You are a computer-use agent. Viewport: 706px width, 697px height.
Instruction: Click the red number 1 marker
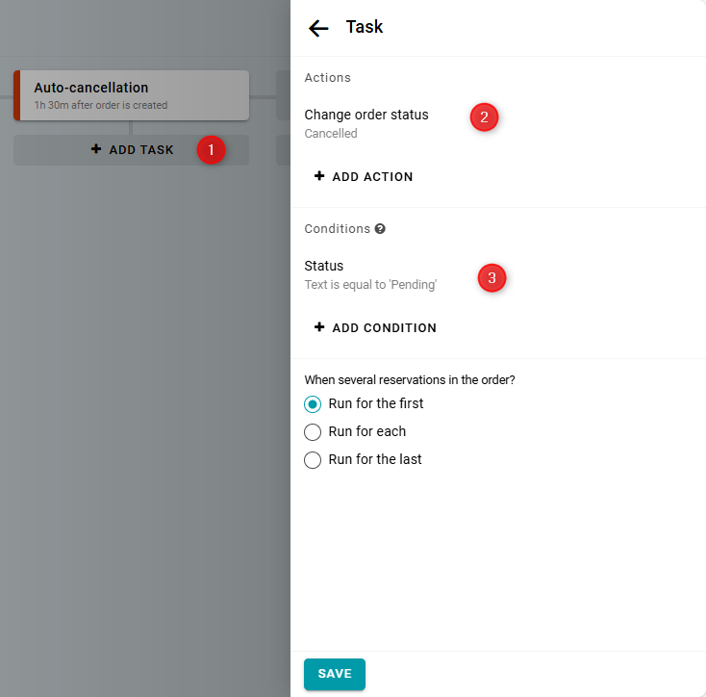click(211, 150)
